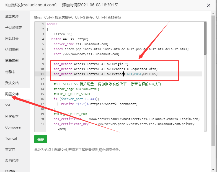Viewport: 217px width, 172px height.
Task: Click line number 9 in gutter
Action: coord(42,64)
